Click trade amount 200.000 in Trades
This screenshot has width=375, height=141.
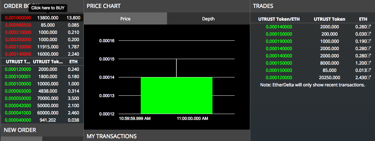329,34
